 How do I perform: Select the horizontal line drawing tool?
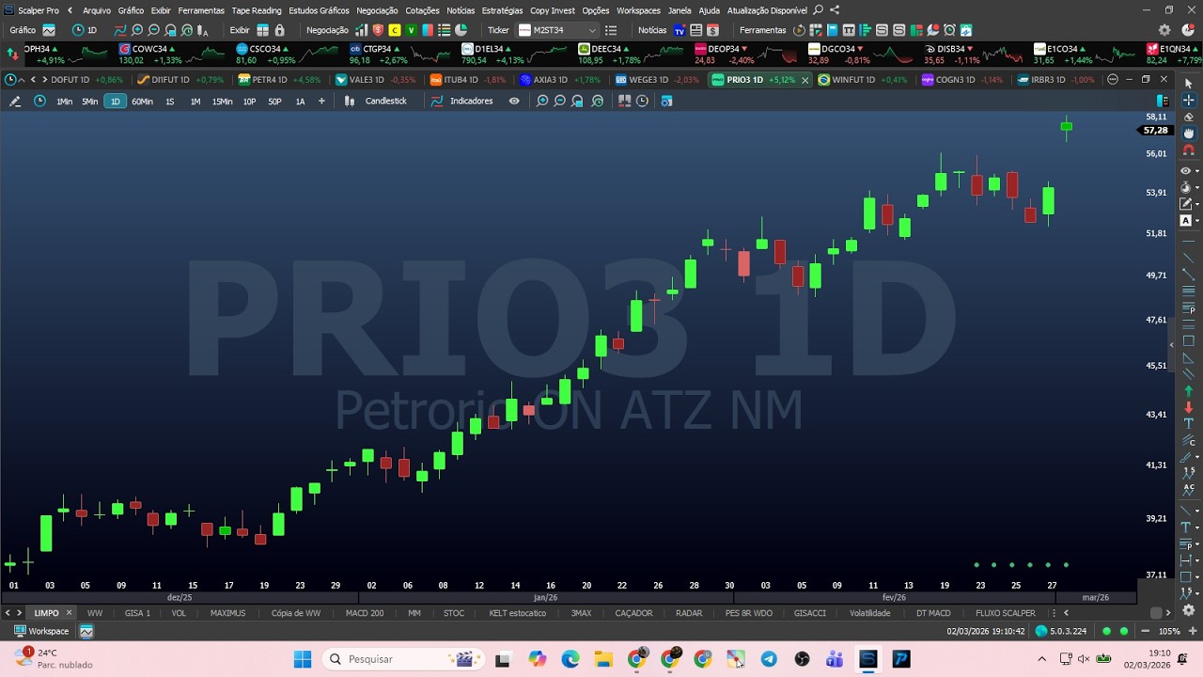click(1188, 242)
